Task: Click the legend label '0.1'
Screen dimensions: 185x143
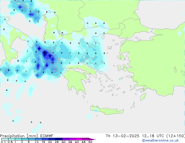Action: pyautogui.click(x=3, y=142)
